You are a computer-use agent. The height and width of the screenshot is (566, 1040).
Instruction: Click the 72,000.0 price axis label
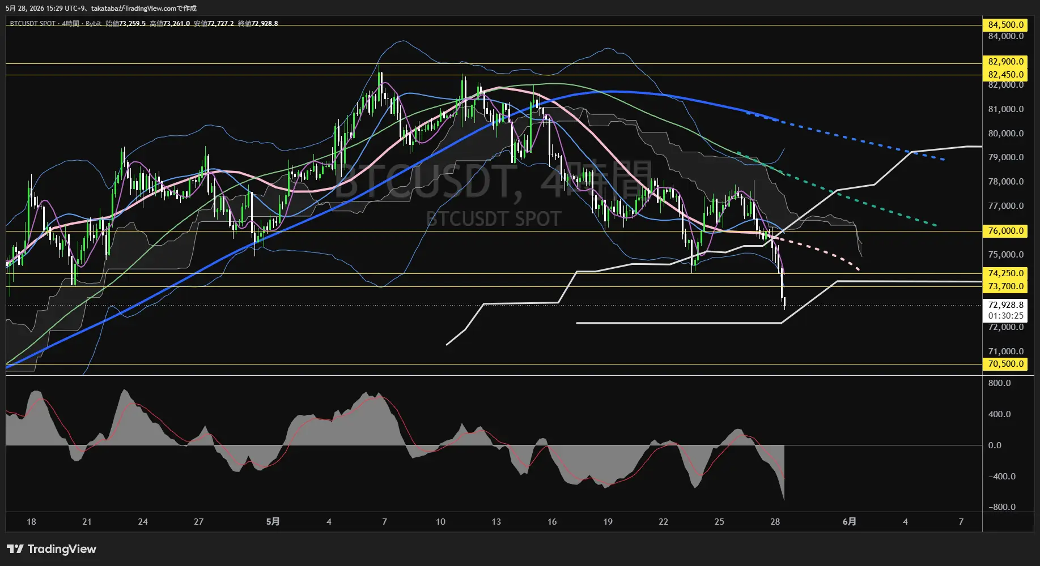[1006, 327]
